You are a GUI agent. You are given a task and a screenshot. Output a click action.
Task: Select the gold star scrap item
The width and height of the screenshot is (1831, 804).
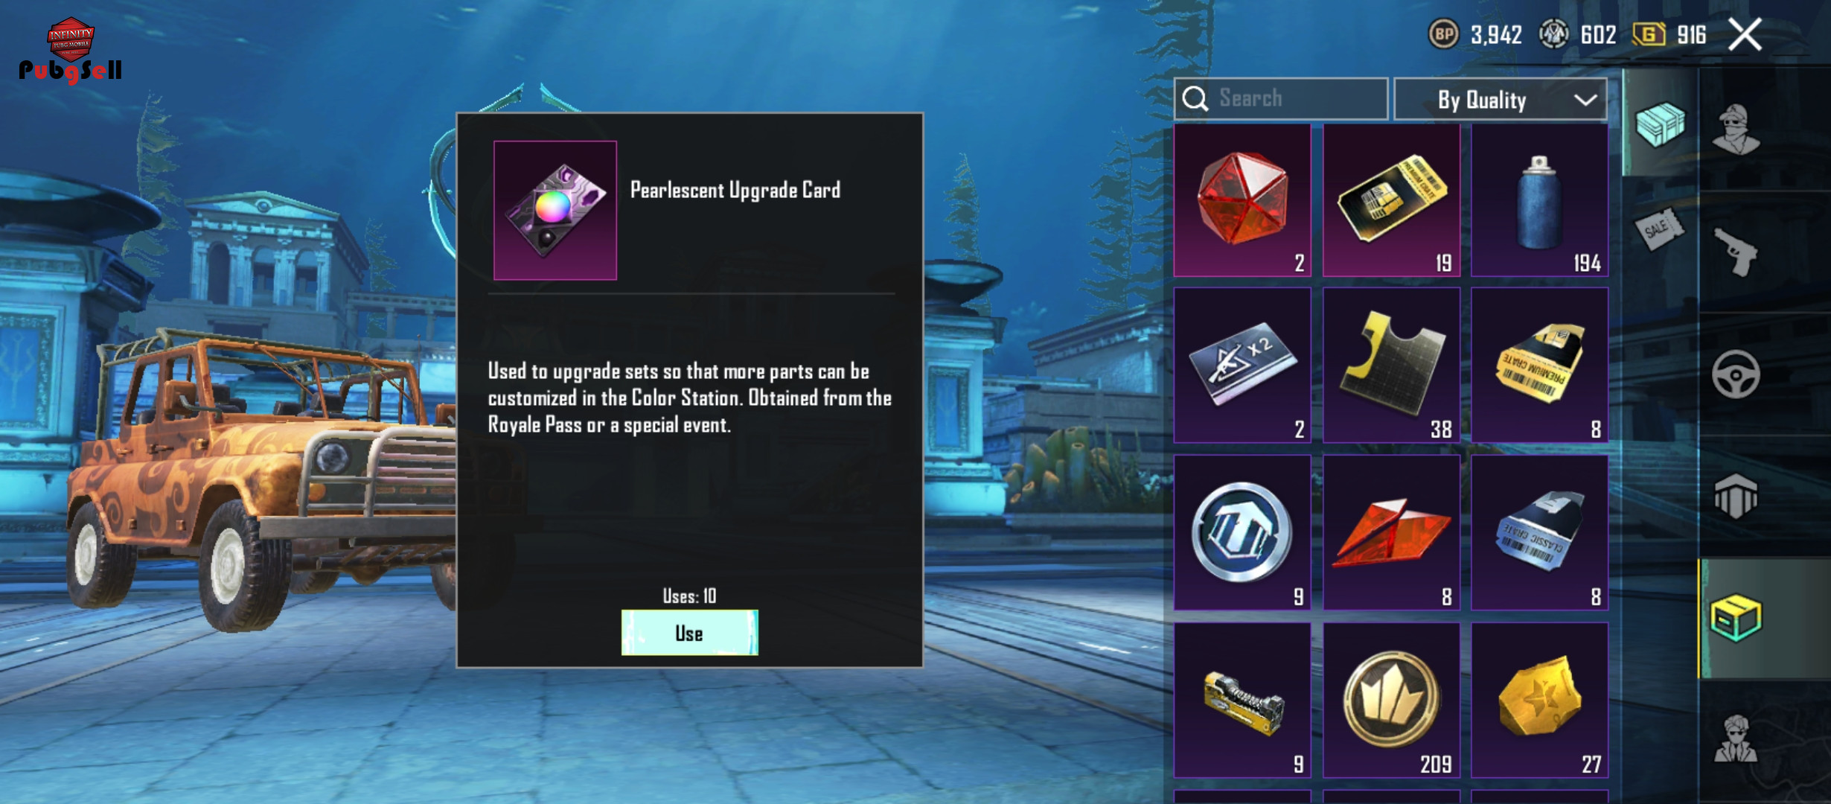point(1539,701)
